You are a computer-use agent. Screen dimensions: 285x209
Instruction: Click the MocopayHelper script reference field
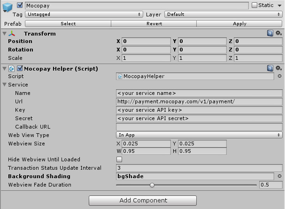click(x=195, y=76)
